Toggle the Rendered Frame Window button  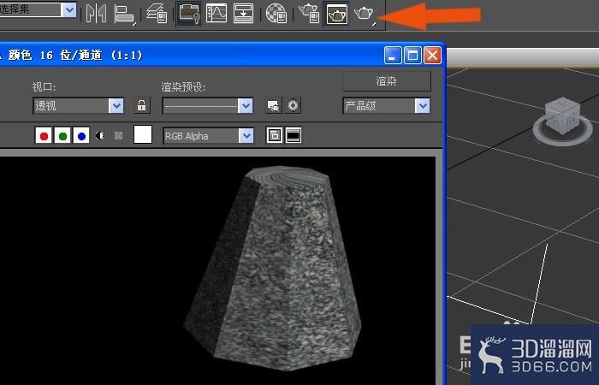(336, 14)
